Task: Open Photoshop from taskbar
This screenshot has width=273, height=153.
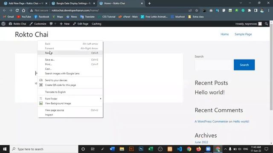Action: 141,149
